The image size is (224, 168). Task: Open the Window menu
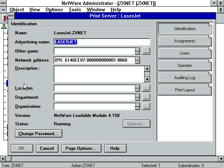[96, 10]
